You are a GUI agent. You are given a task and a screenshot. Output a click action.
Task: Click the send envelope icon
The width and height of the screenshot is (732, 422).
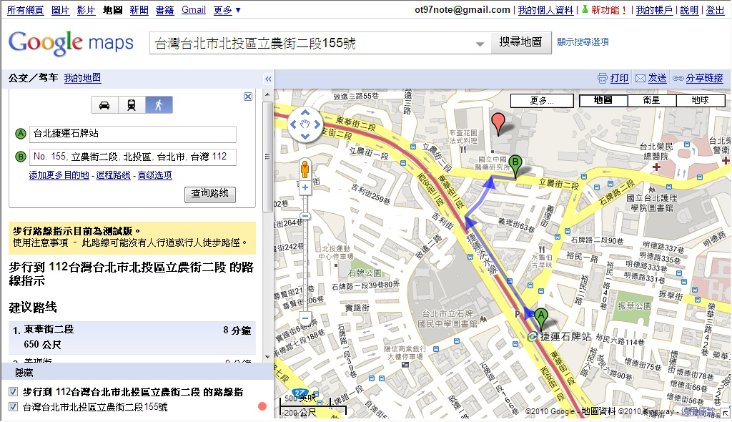pyautogui.click(x=640, y=79)
